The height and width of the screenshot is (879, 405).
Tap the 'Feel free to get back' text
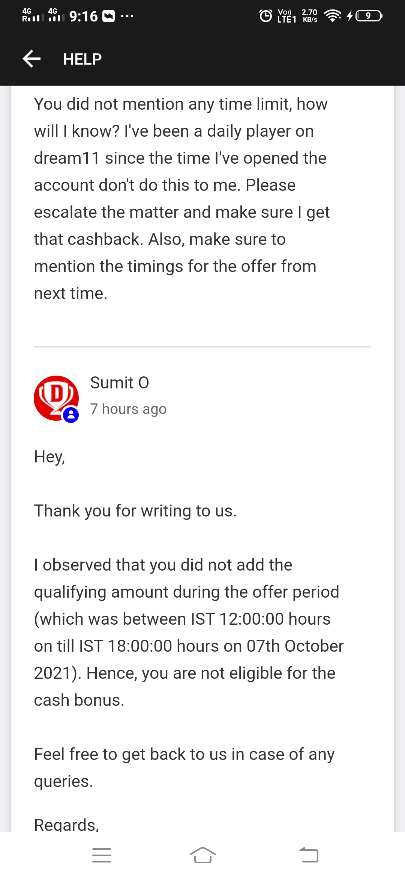184,768
